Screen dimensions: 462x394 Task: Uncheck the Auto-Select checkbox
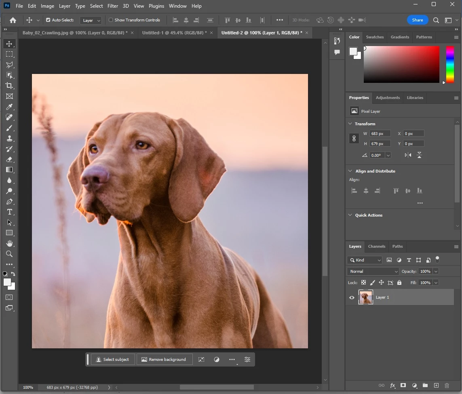point(48,20)
